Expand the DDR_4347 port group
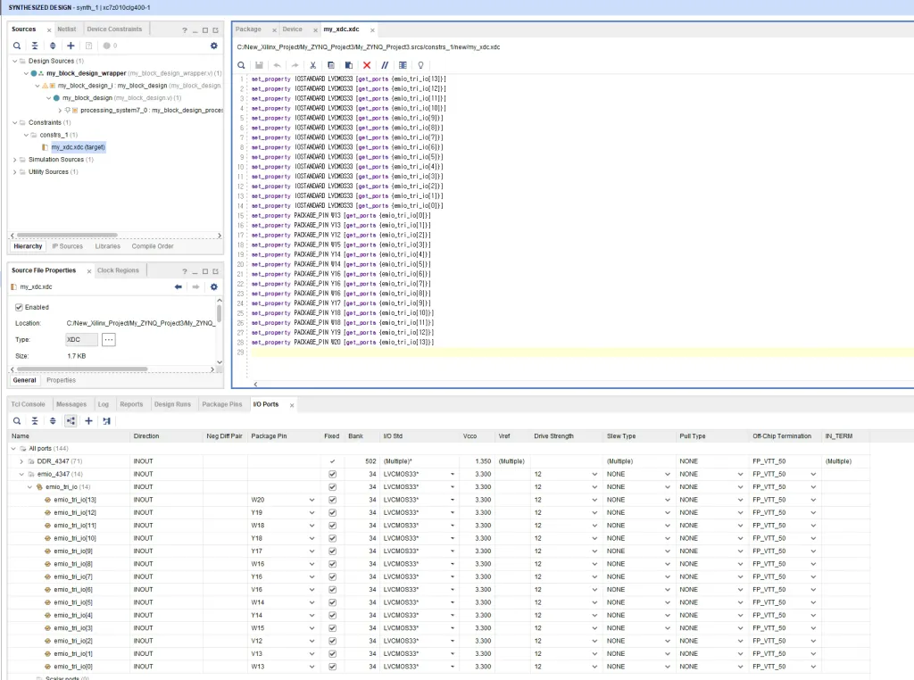 (21, 461)
